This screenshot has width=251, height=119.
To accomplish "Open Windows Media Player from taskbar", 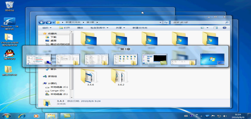I will (x=36, y=115).
